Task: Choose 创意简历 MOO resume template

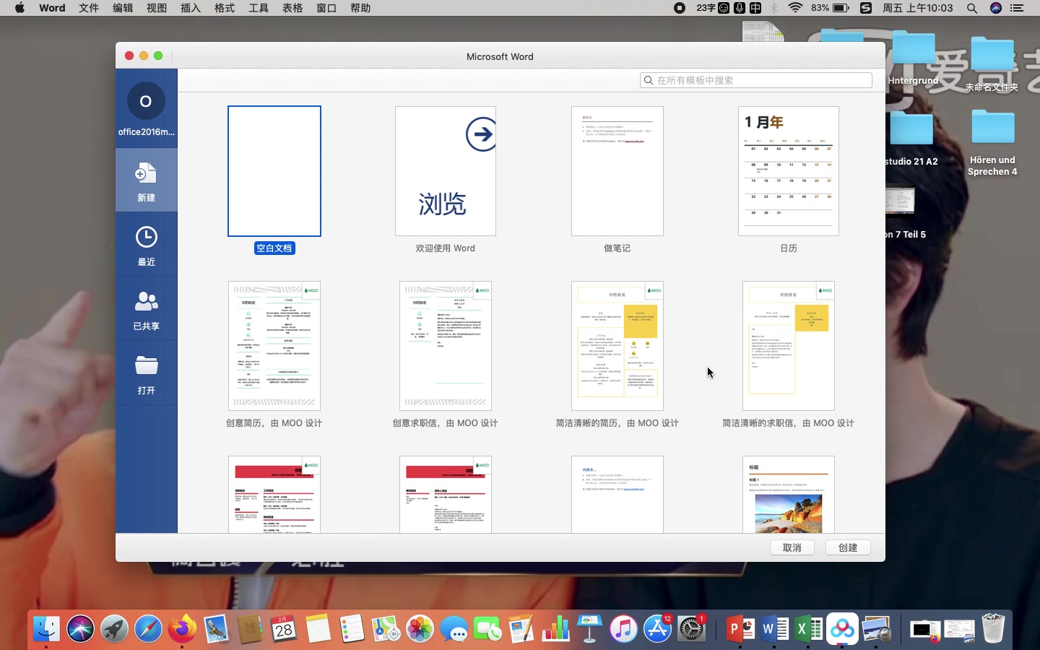Action: pos(274,346)
